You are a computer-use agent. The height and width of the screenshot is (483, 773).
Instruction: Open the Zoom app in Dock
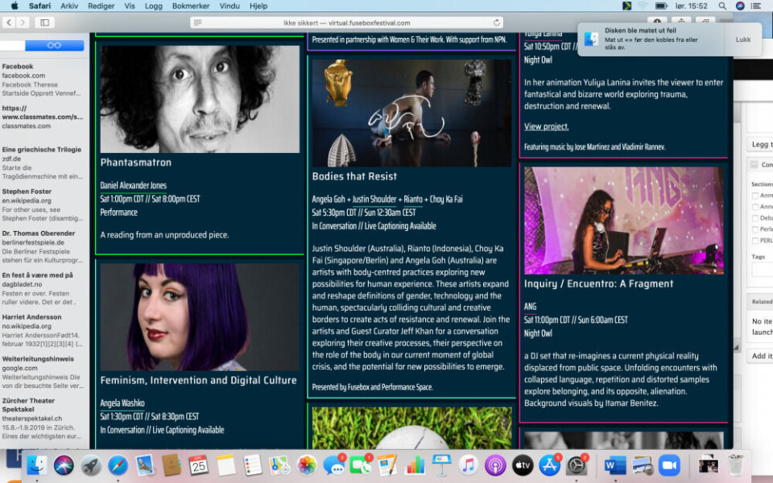click(669, 464)
